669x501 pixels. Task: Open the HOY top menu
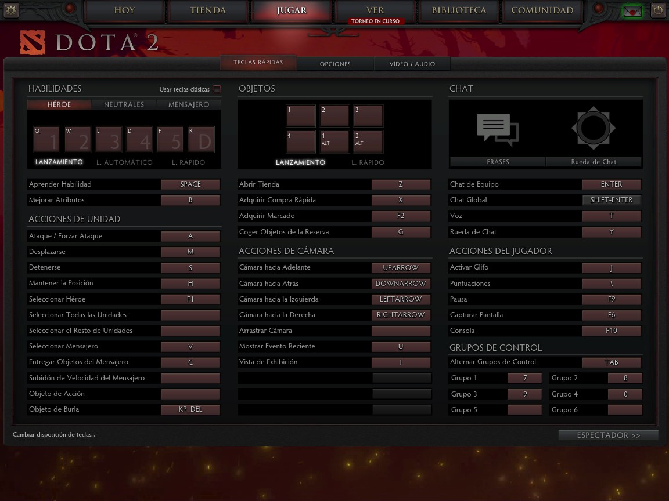click(x=125, y=10)
